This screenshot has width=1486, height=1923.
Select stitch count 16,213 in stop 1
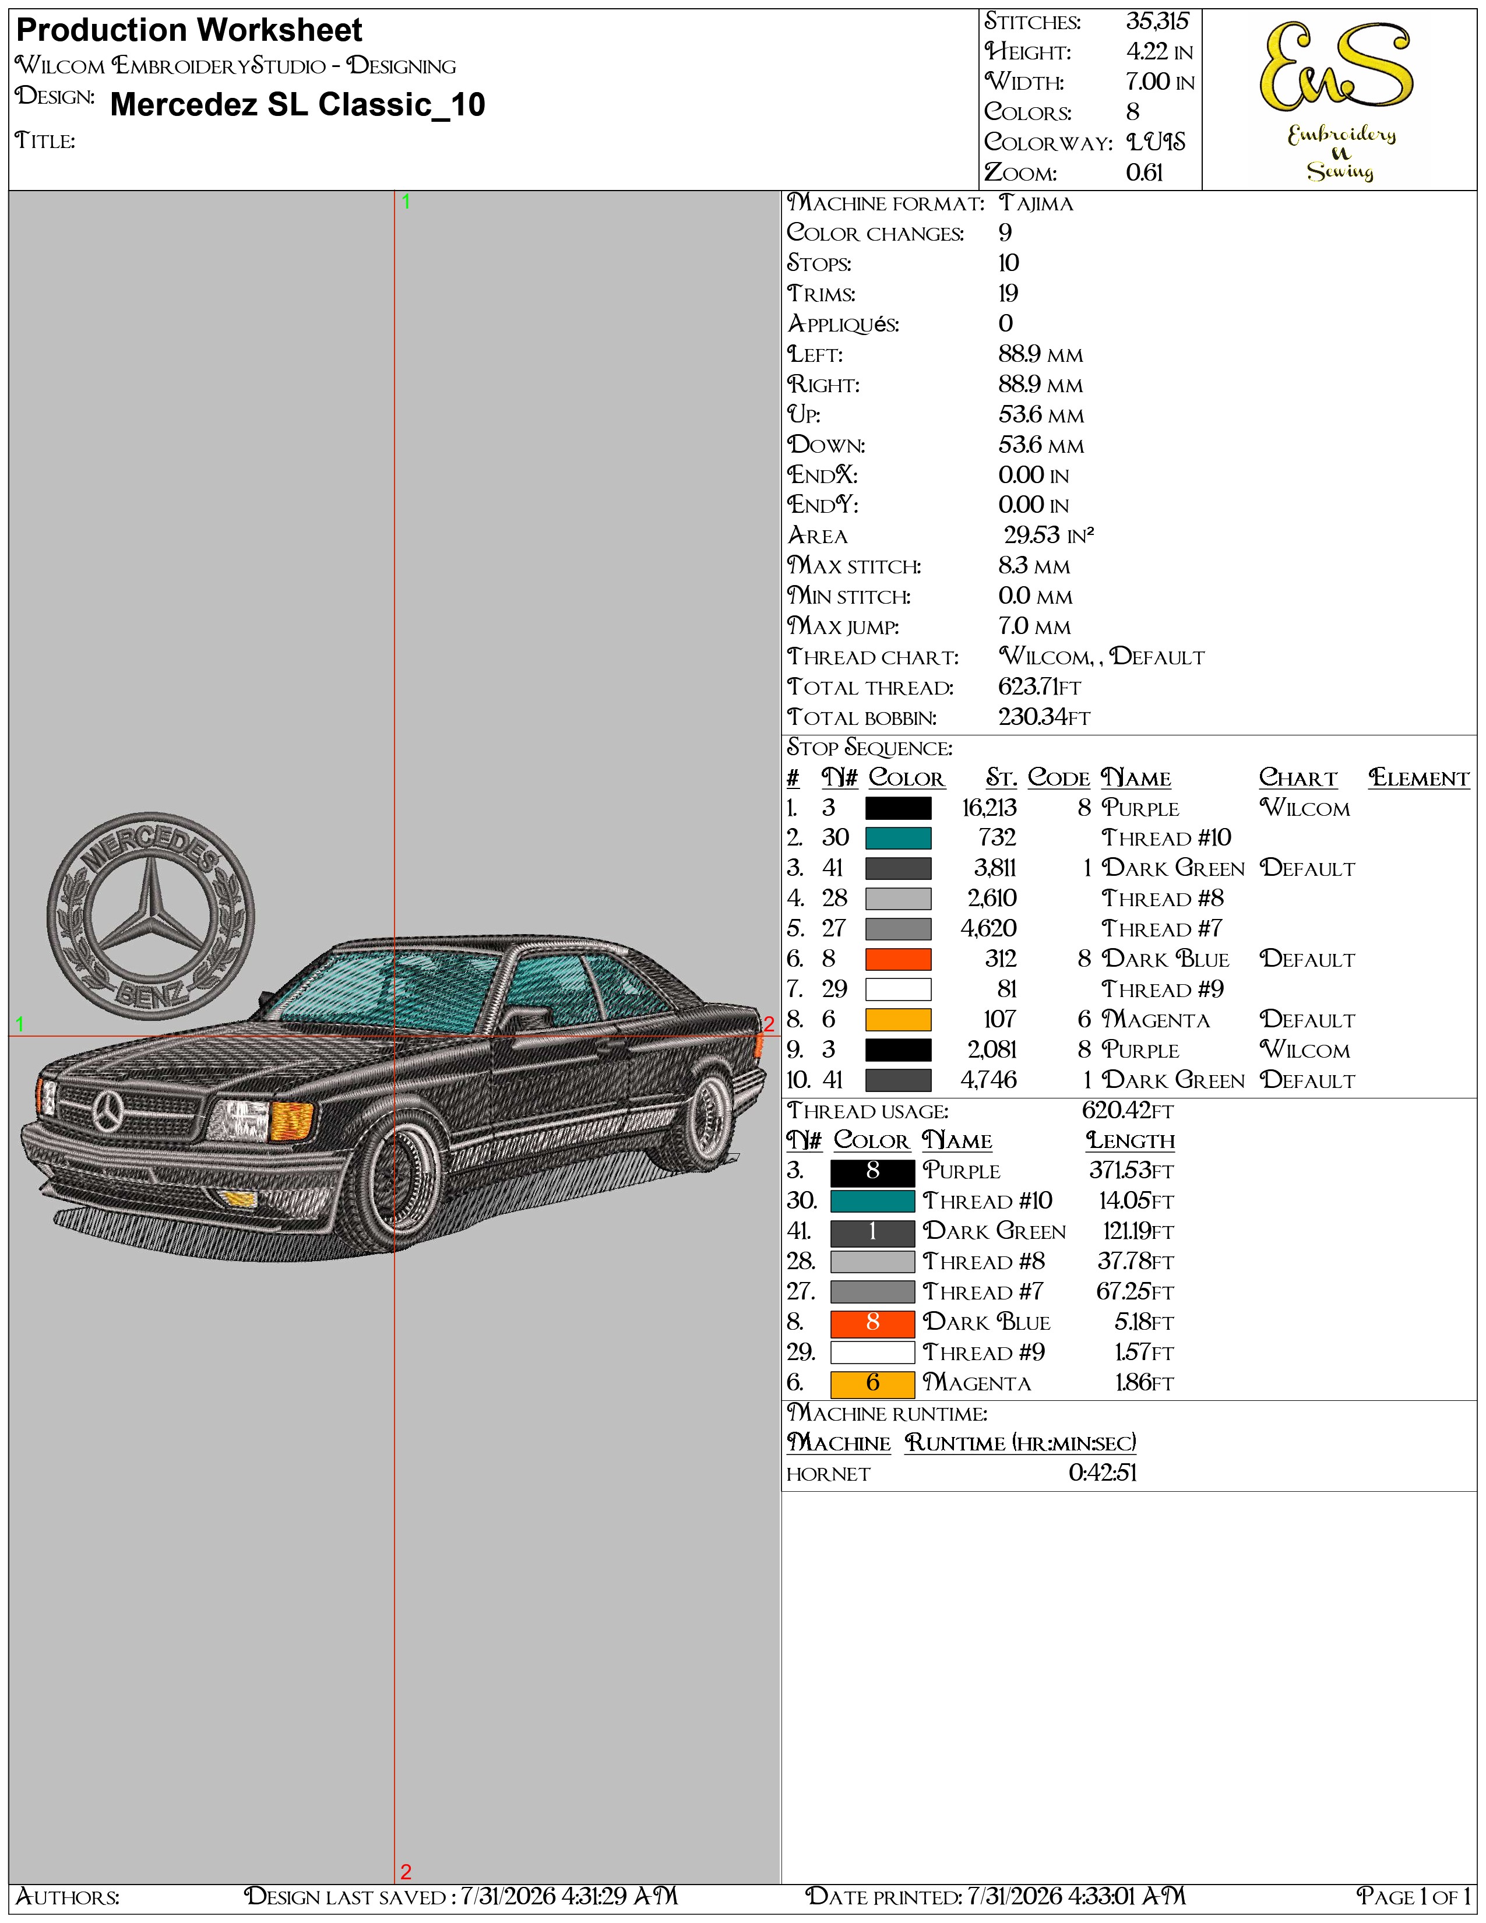pos(990,808)
